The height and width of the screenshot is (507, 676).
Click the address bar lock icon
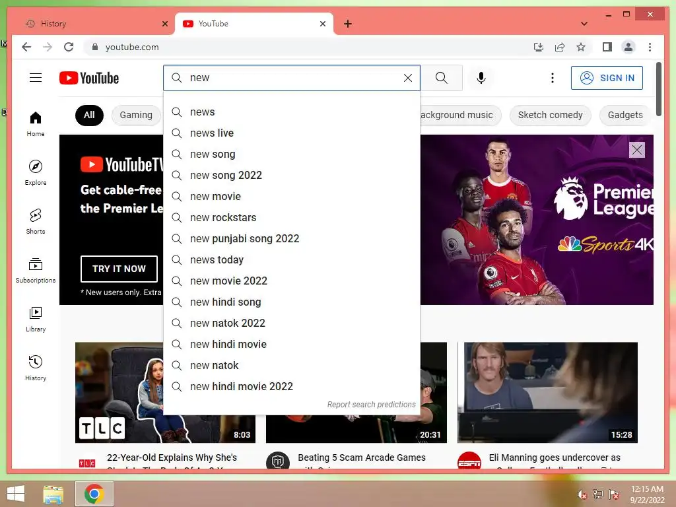95,47
